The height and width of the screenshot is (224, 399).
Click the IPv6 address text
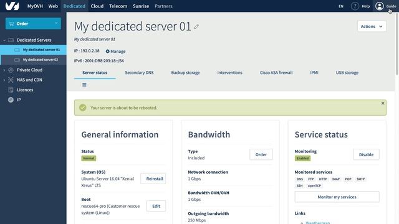tap(99, 61)
